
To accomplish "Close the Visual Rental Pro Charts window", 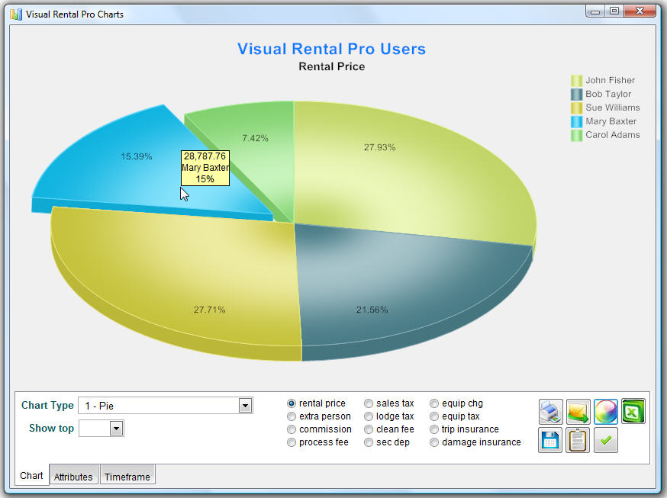I will [640, 11].
